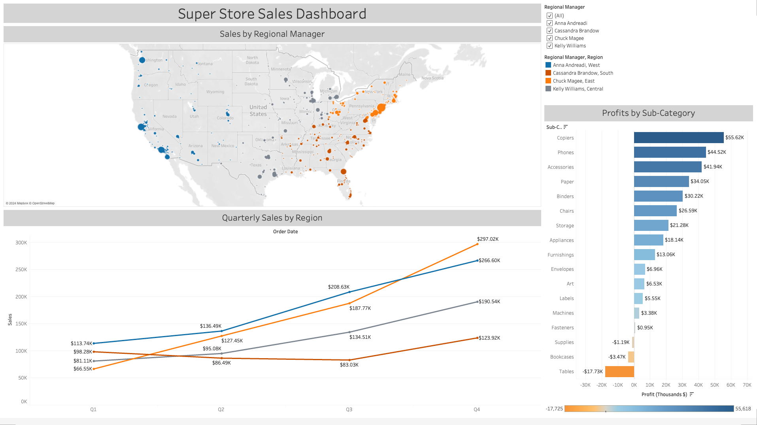
Task: Uncheck the Cassandra Brandow filter
Action: [549, 30]
